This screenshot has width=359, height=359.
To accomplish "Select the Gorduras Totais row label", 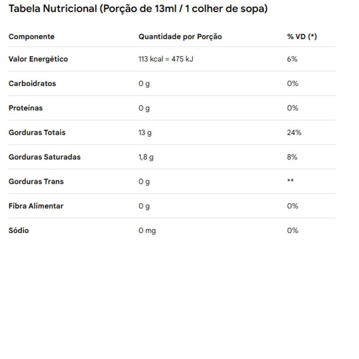I will click(37, 132).
